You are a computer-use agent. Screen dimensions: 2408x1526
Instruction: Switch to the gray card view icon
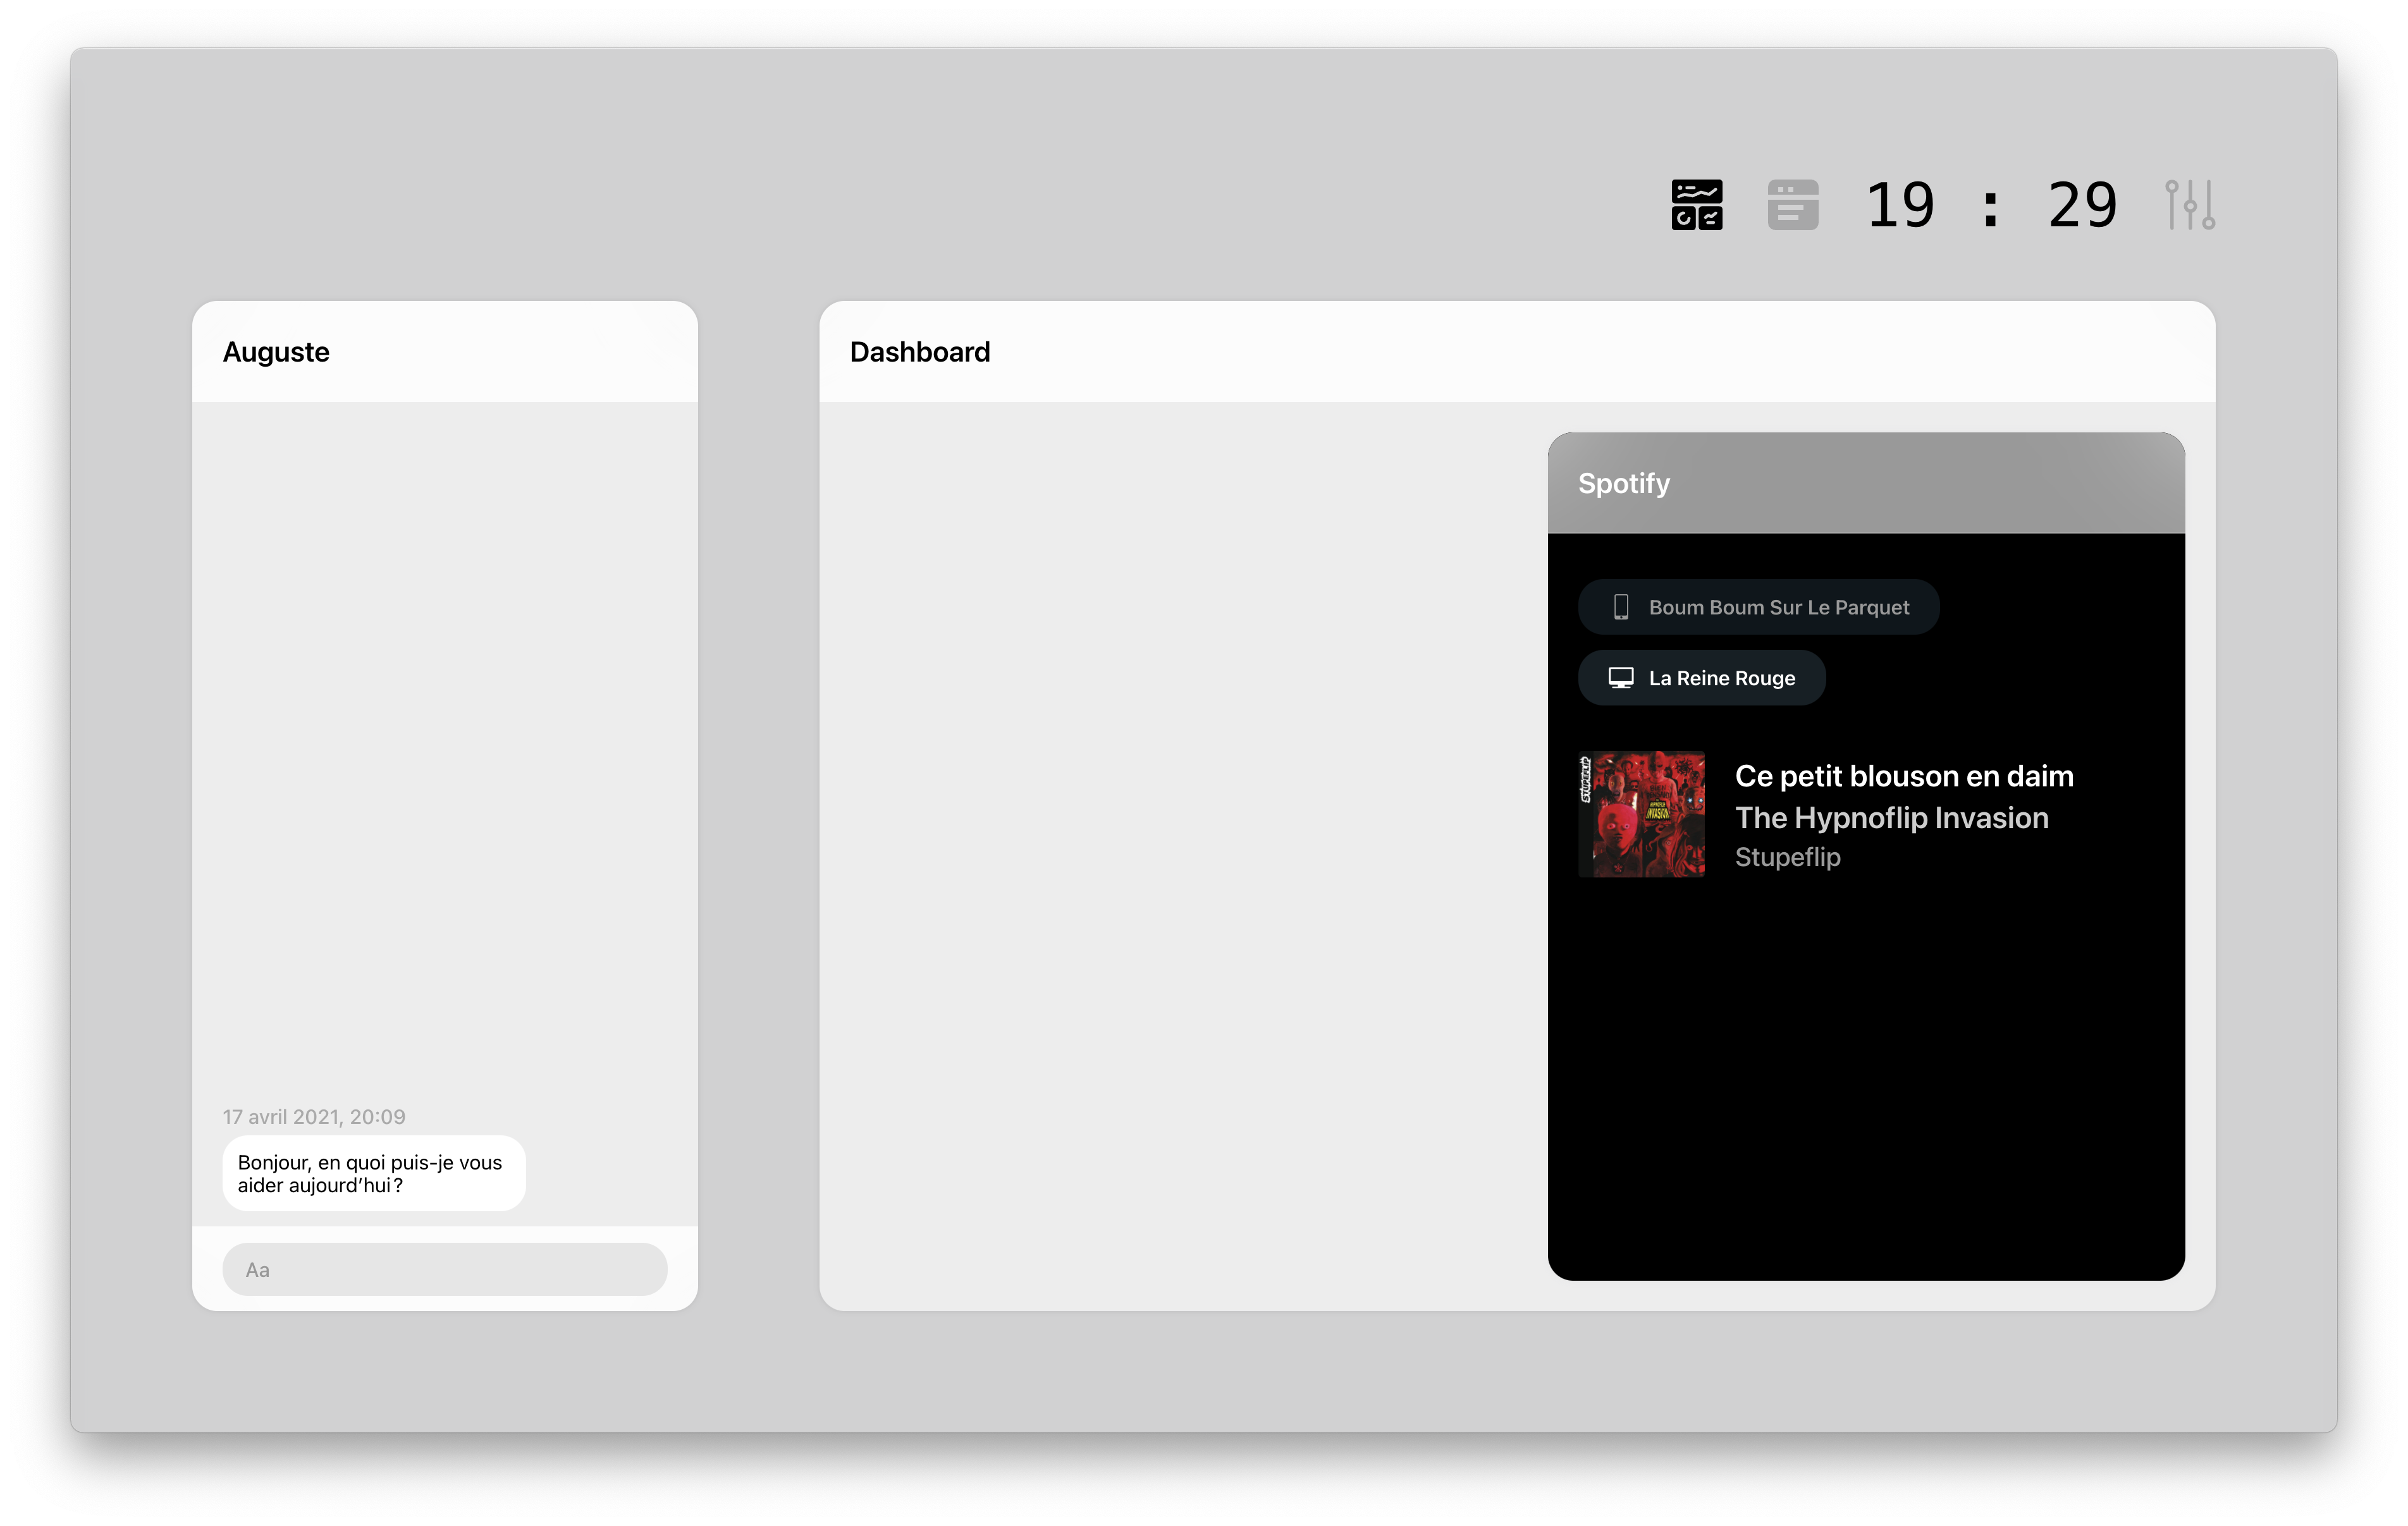point(1792,205)
